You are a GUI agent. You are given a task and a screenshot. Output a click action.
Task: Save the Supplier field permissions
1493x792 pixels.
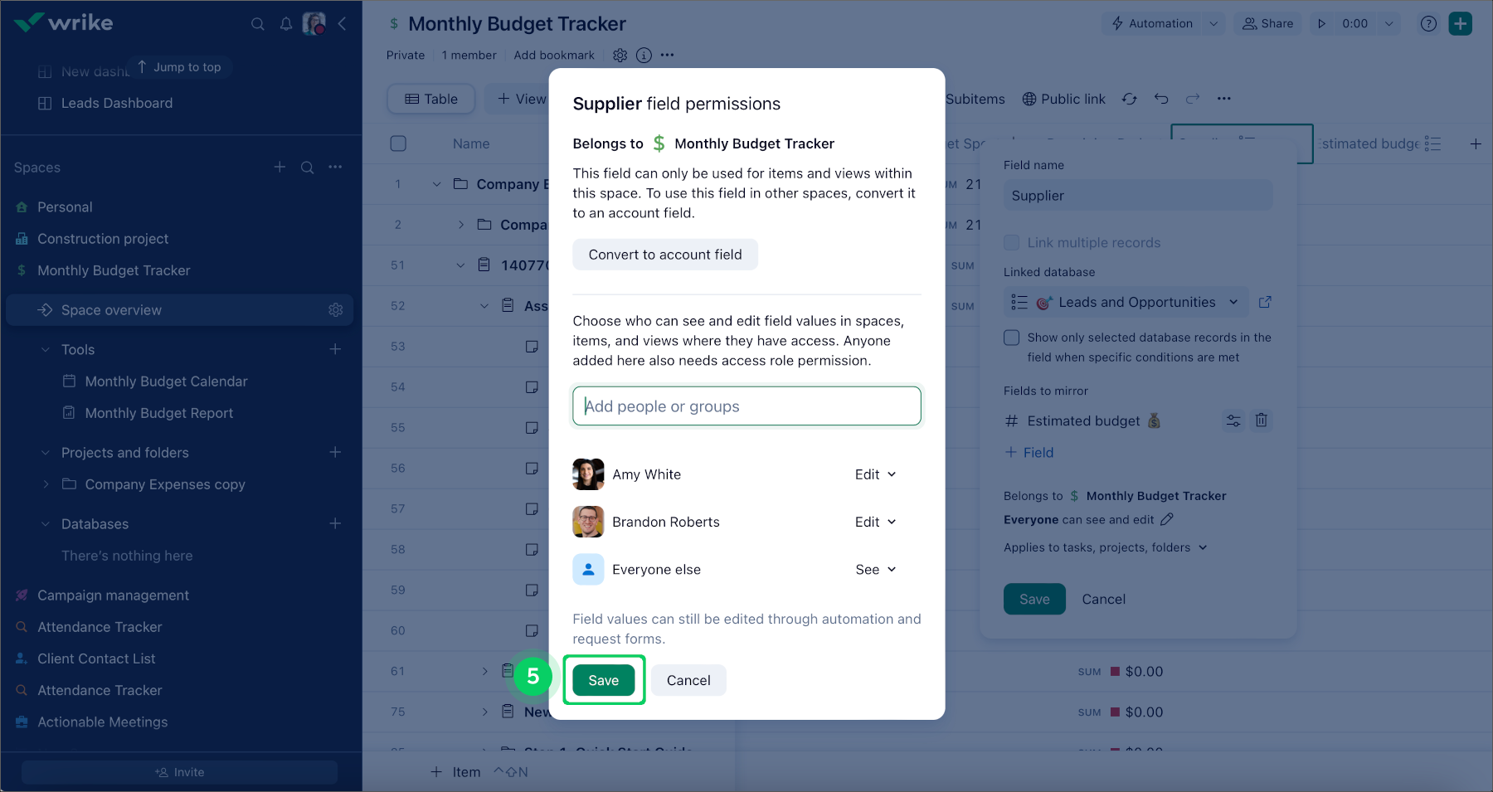tap(604, 681)
